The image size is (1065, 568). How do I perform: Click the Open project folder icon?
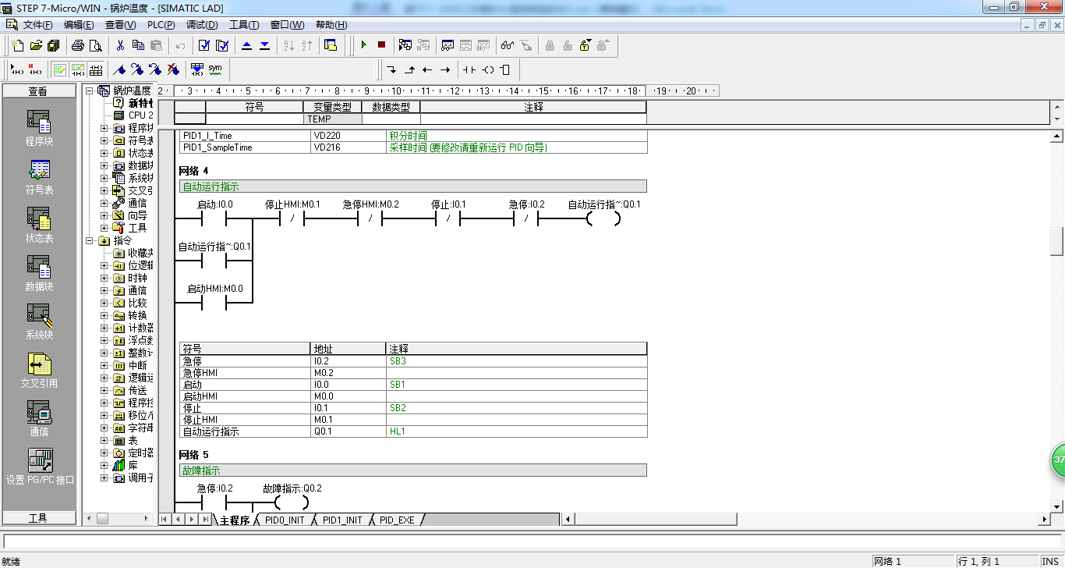[35, 45]
